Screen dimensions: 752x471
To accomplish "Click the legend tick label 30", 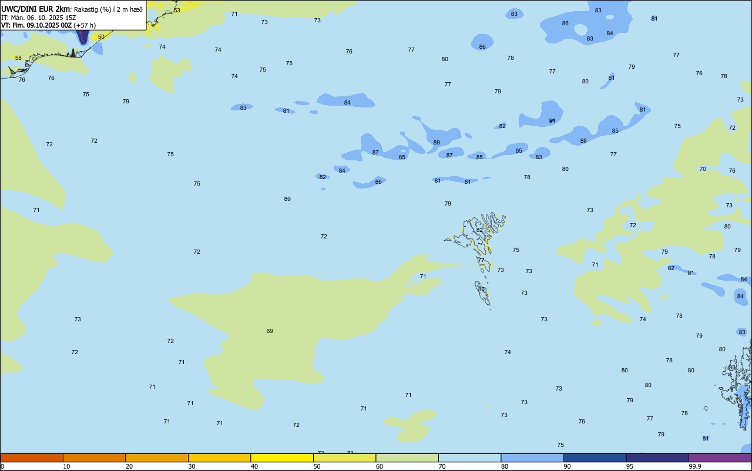I will pos(192,466).
